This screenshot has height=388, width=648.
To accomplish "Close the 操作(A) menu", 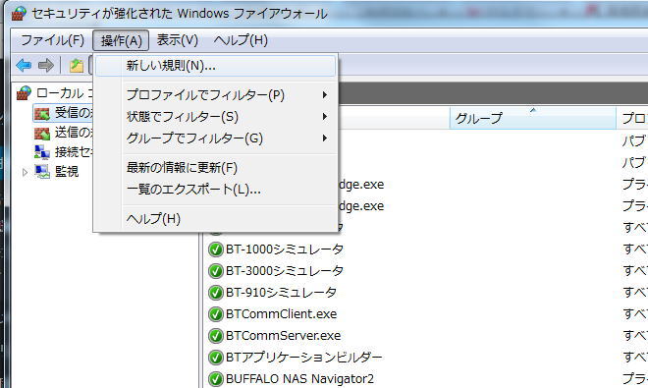I will [121, 40].
